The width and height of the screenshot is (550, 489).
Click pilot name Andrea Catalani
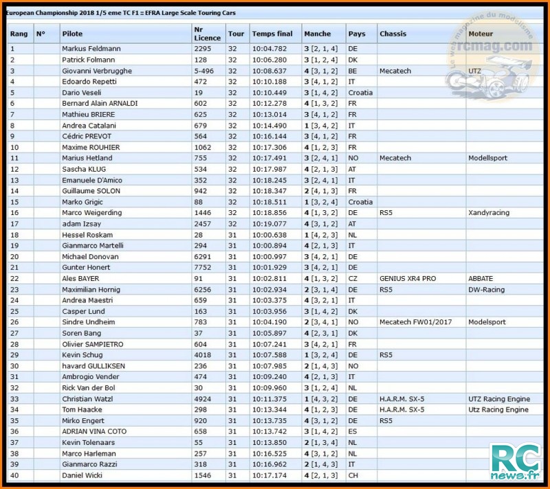(x=89, y=126)
